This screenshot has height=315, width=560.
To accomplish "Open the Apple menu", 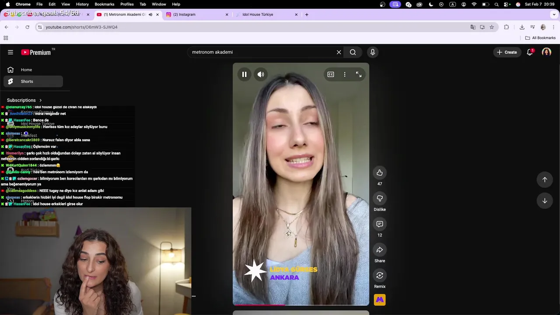I will 8,4.
